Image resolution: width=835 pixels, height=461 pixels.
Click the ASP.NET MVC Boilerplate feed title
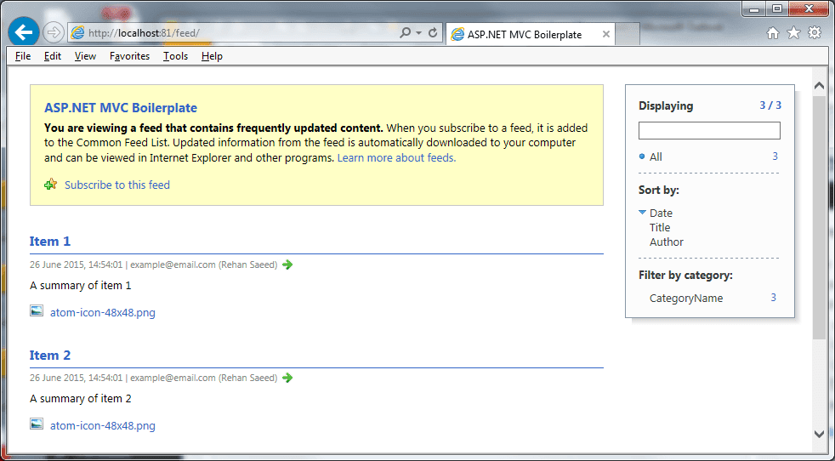tap(121, 108)
